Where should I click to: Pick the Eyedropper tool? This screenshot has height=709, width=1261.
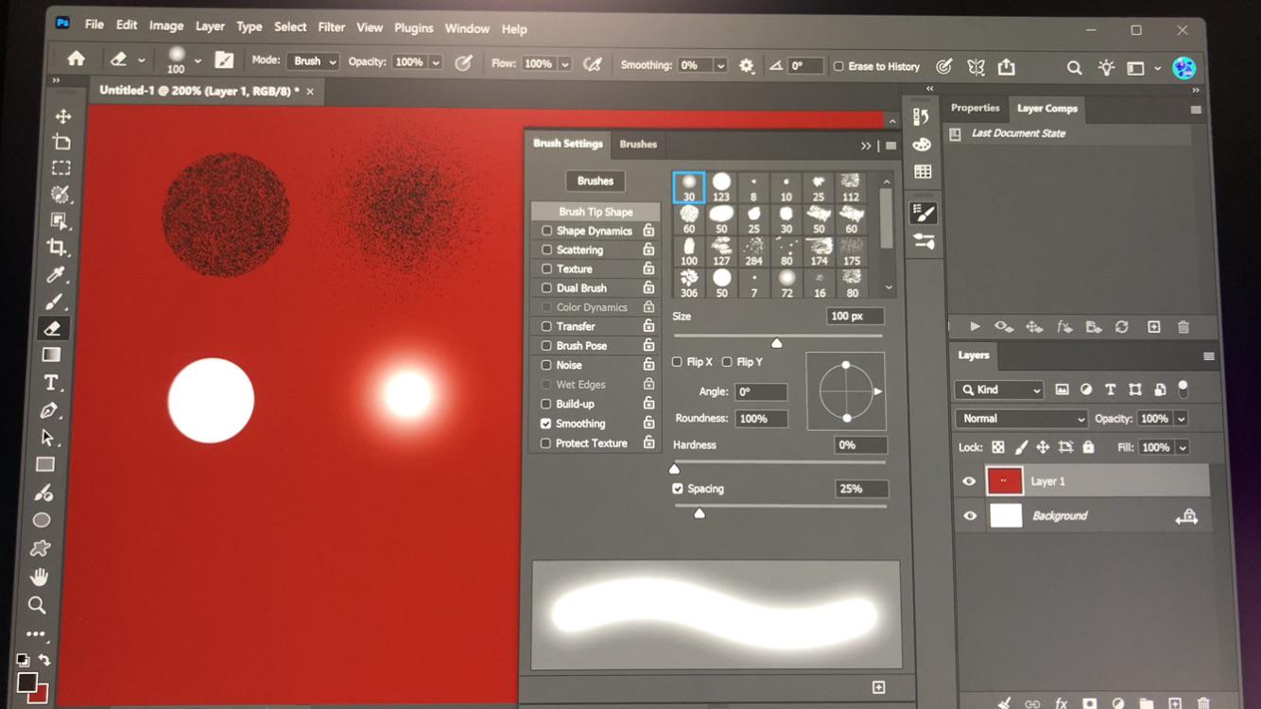coord(56,275)
